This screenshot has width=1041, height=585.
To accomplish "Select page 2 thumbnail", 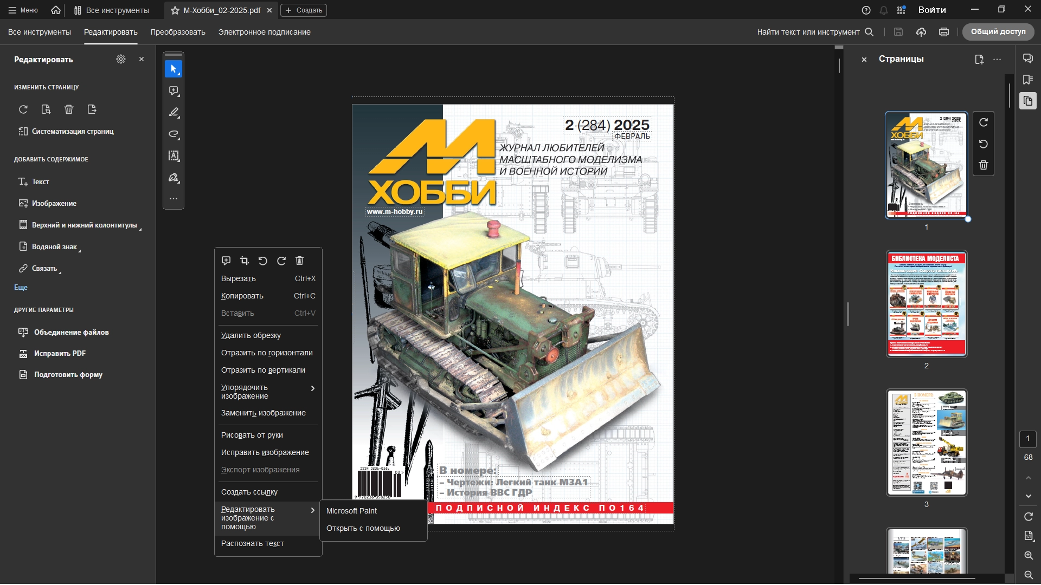I will tap(926, 303).
